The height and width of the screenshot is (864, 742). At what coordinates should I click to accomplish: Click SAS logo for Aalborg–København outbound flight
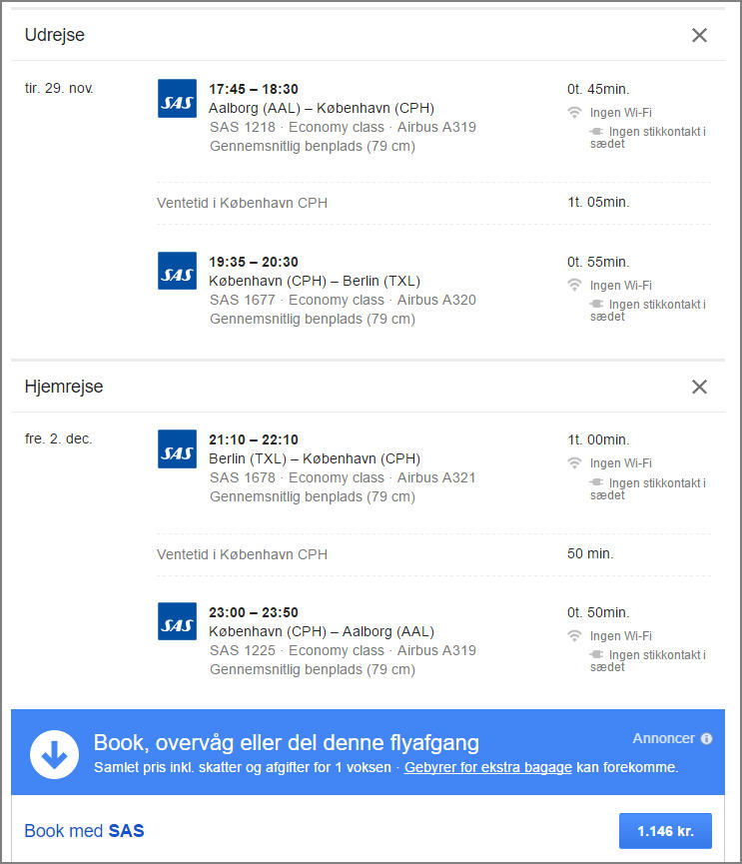178,98
